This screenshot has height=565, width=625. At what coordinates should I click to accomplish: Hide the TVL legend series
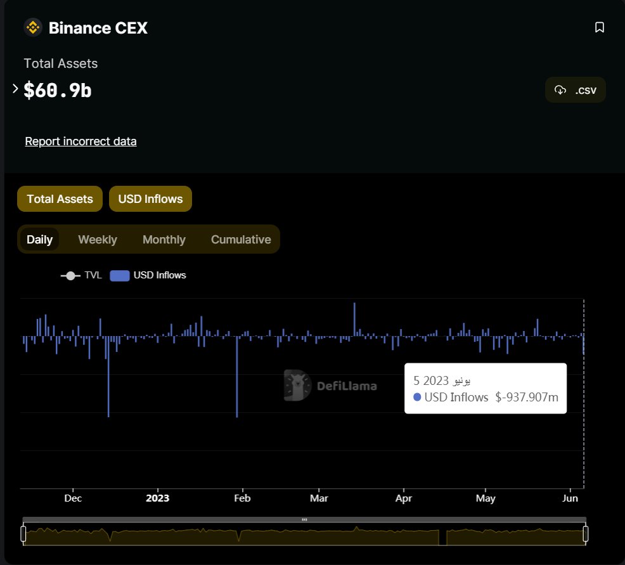tap(81, 275)
